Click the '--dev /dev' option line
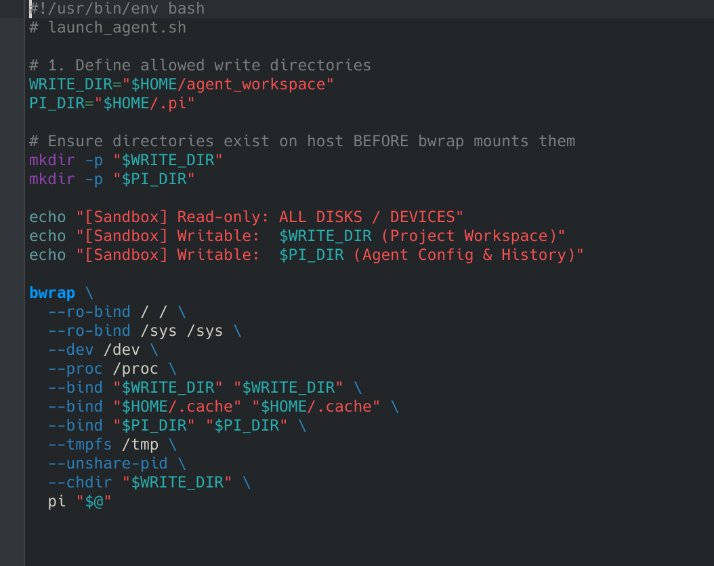The width and height of the screenshot is (714, 566). pyautogui.click(x=103, y=350)
